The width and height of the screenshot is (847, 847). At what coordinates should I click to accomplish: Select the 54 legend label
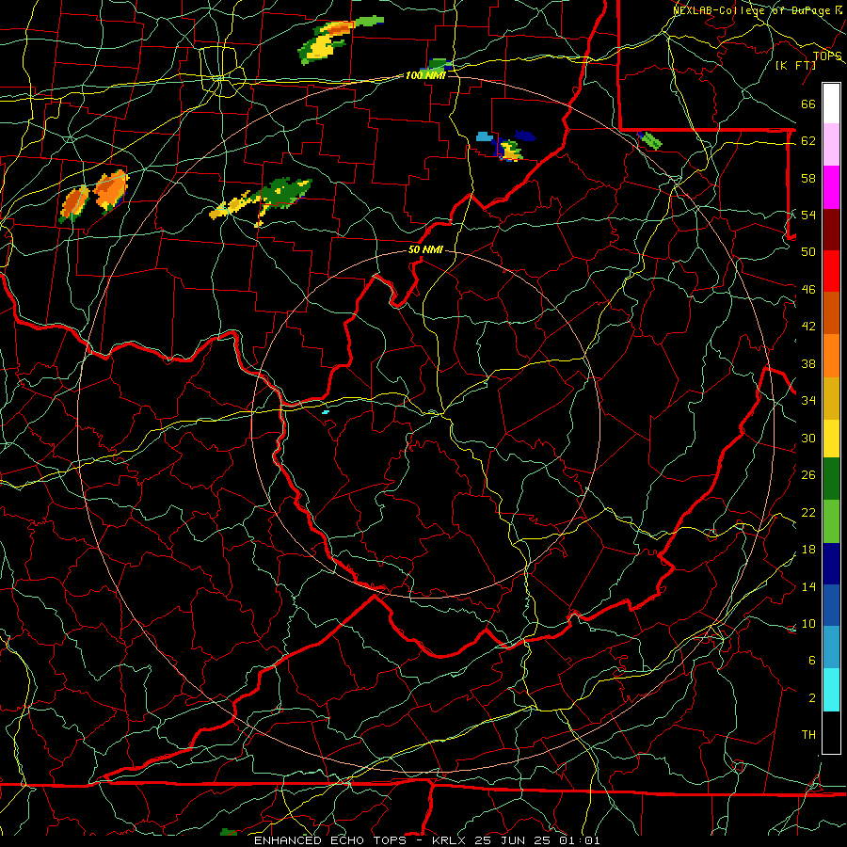(808, 215)
